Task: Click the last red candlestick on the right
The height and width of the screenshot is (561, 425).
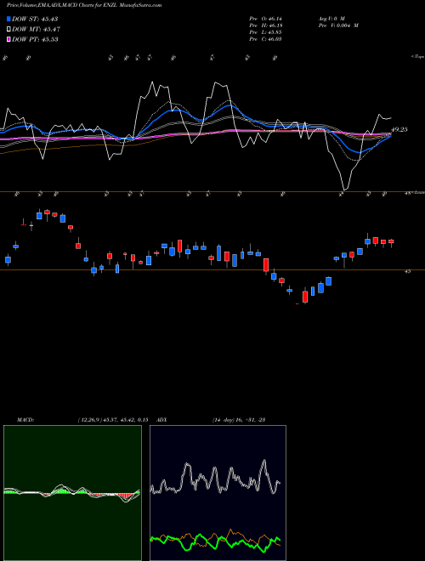Action: coord(391,242)
